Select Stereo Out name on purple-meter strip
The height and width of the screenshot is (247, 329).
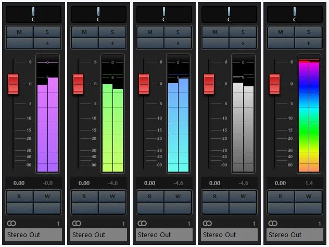point(33,235)
